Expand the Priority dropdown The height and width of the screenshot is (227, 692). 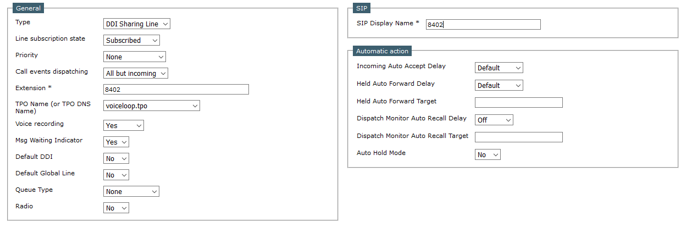click(x=135, y=57)
